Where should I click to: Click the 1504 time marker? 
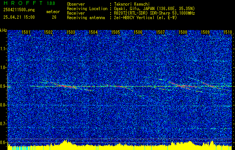[x=93, y=32]
